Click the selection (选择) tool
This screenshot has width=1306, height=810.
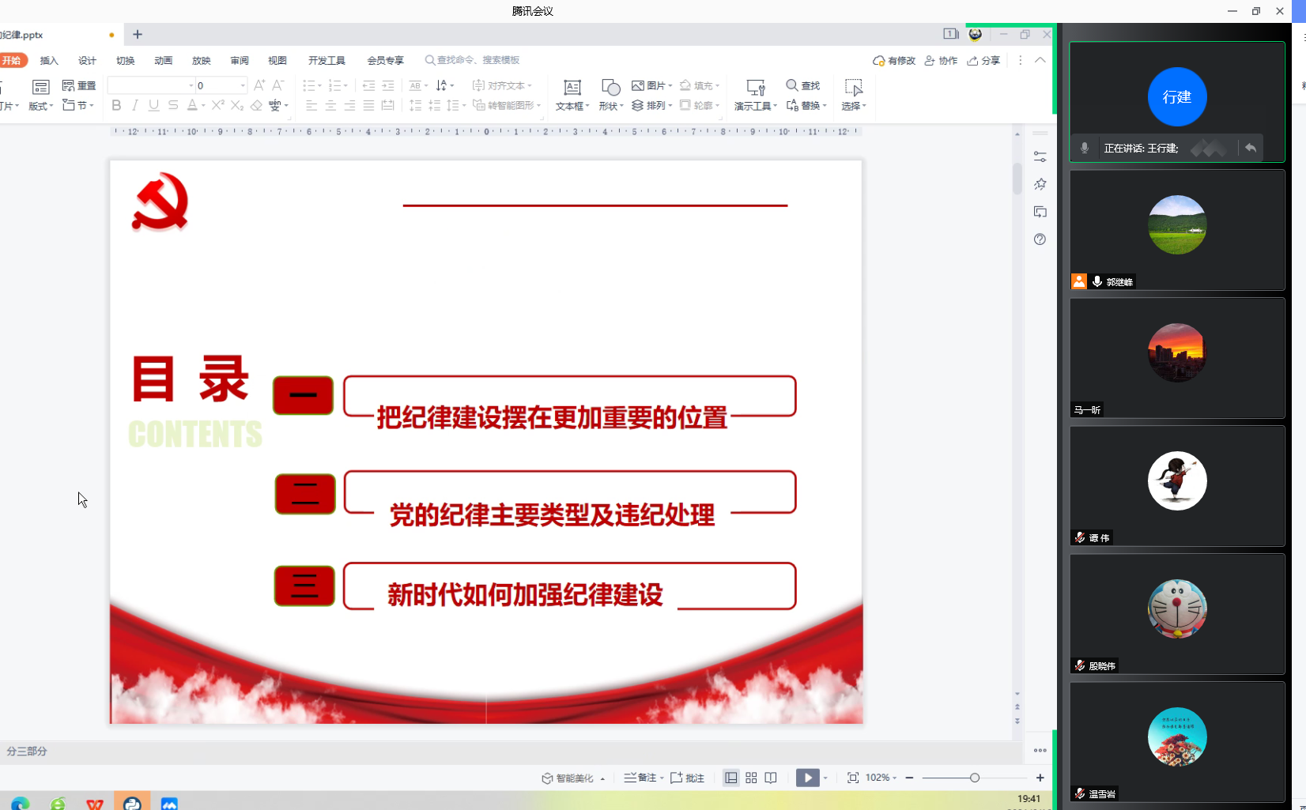[x=853, y=94]
